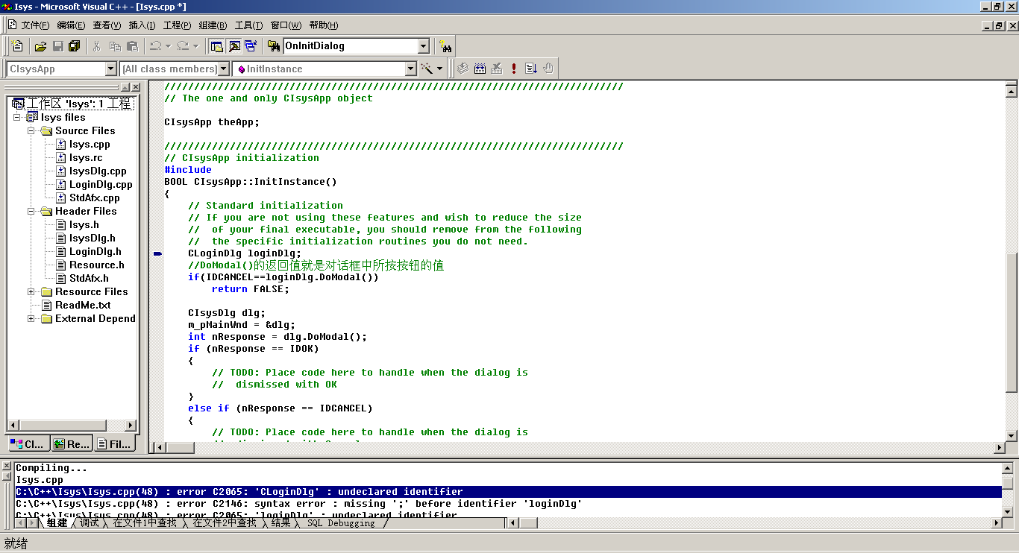
Task: Click the Insert/Remove Breakpoint hand icon
Action: point(548,69)
